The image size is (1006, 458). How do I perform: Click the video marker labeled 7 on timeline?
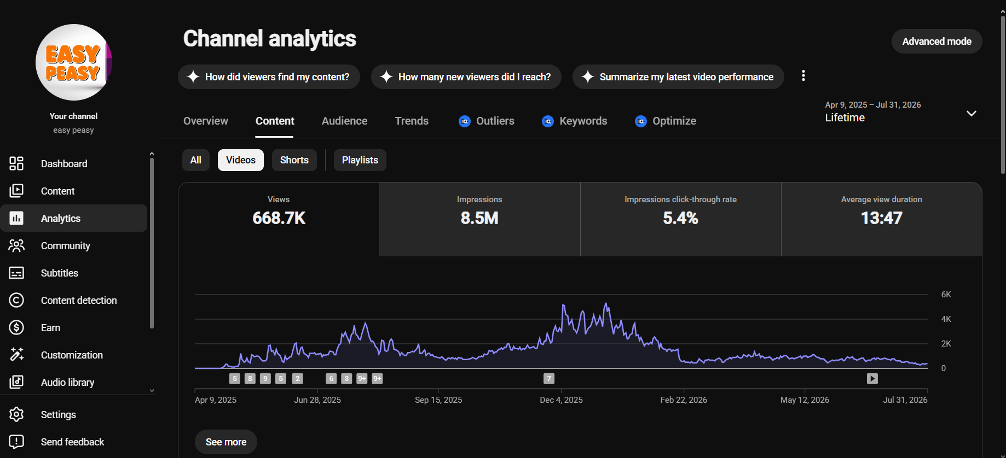pos(549,378)
